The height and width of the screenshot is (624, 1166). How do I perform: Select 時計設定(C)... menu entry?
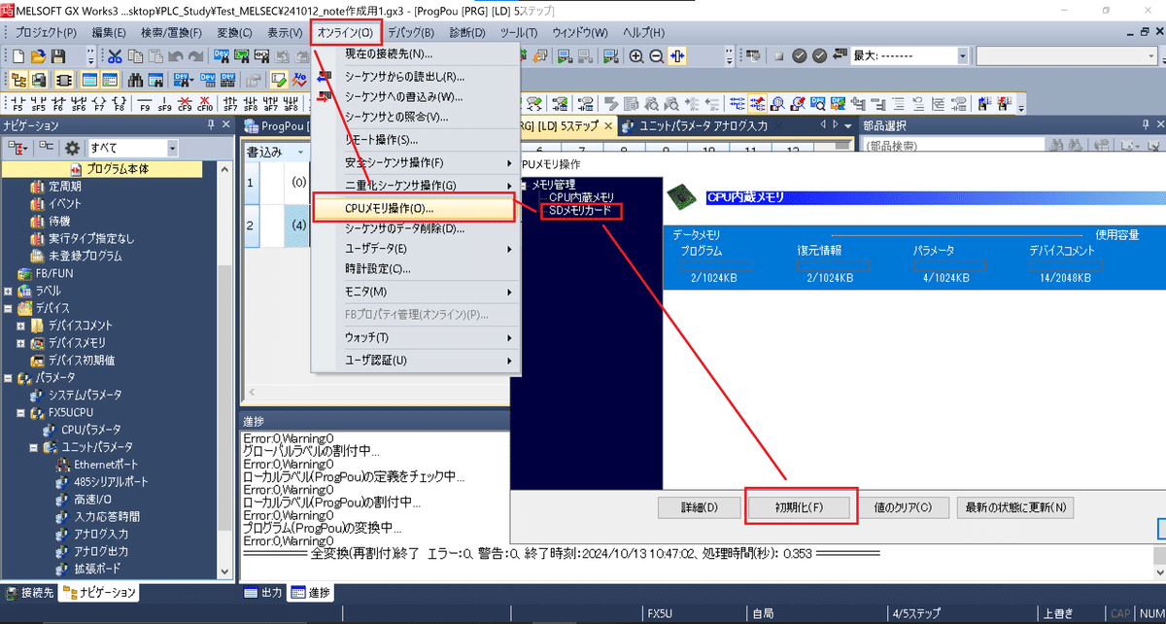(380, 269)
